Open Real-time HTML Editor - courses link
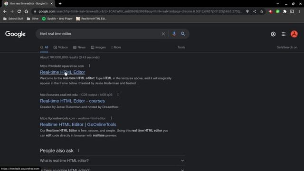Image resolution: width=304 pixels, height=171 pixels. point(72,101)
